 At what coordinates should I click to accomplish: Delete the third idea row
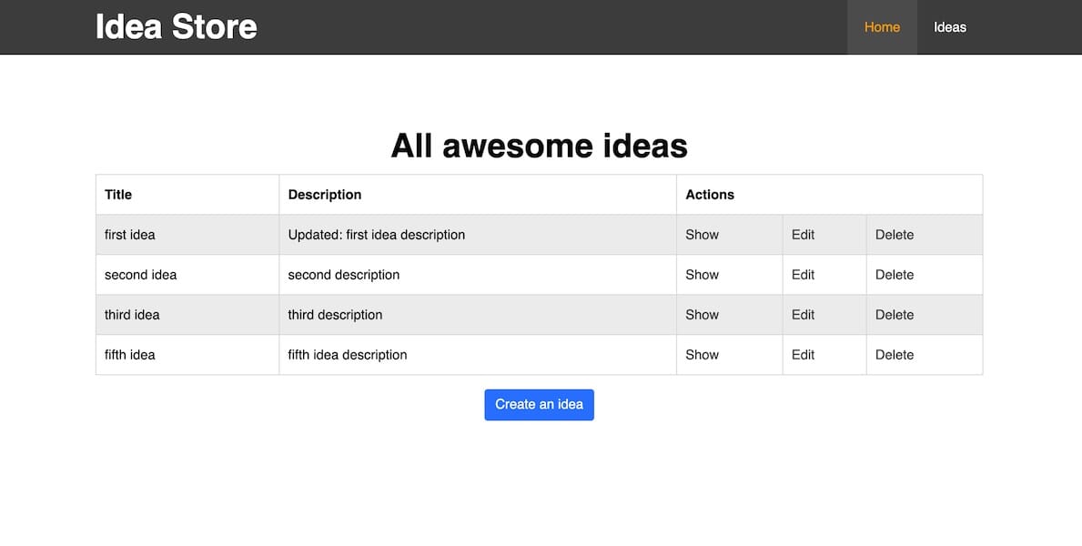pos(894,315)
